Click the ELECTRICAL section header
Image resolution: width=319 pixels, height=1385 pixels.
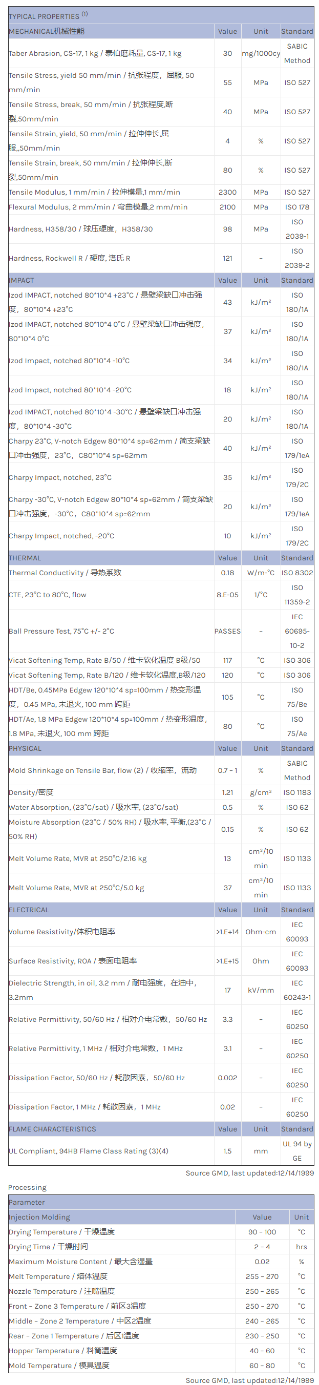point(29,910)
